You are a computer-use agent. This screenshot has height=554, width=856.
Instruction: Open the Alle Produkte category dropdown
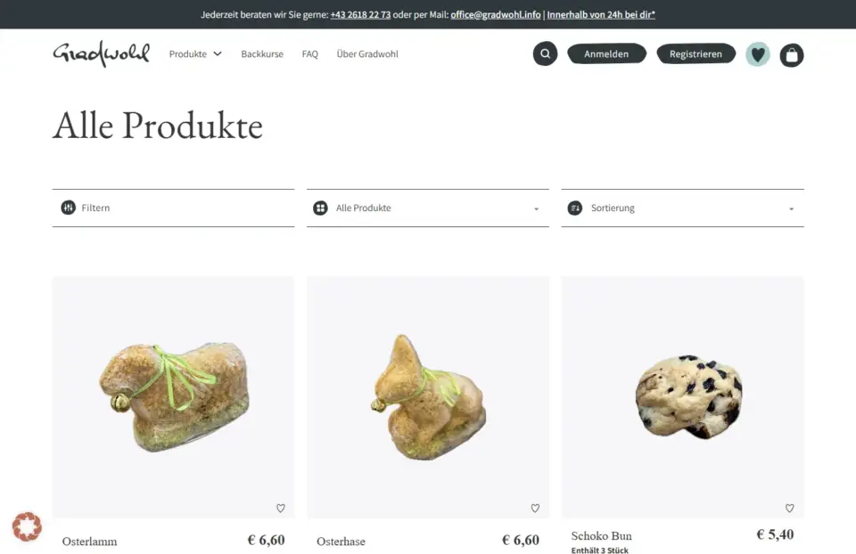tap(427, 208)
